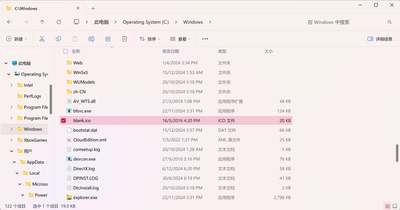The image size is (400, 210).
Task: Click Operating System (C:) breadcrumb
Action: (x=146, y=22)
